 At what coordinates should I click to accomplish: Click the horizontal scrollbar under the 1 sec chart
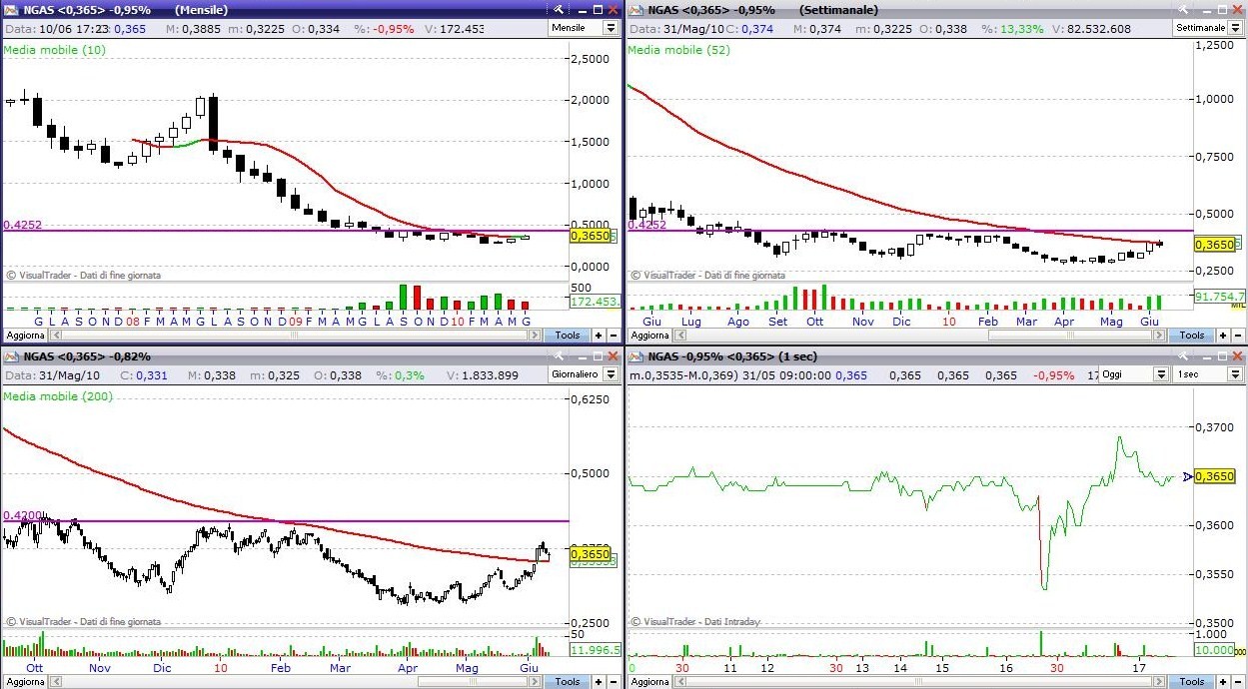[x=919, y=681]
